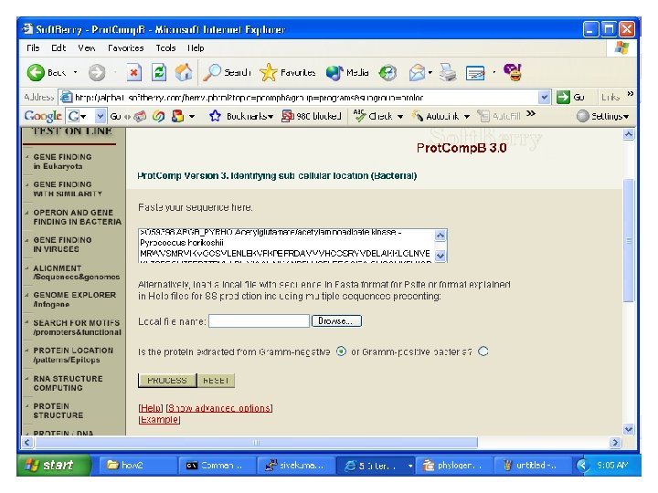Click the Browse... button
Screen dimensions: 658x493
336,321
